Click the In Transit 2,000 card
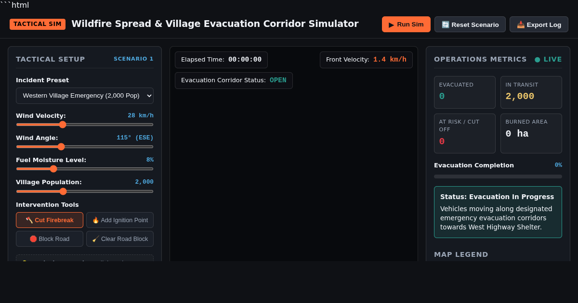The height and width of the screenshot is (303, 578). tap(531, 92)
